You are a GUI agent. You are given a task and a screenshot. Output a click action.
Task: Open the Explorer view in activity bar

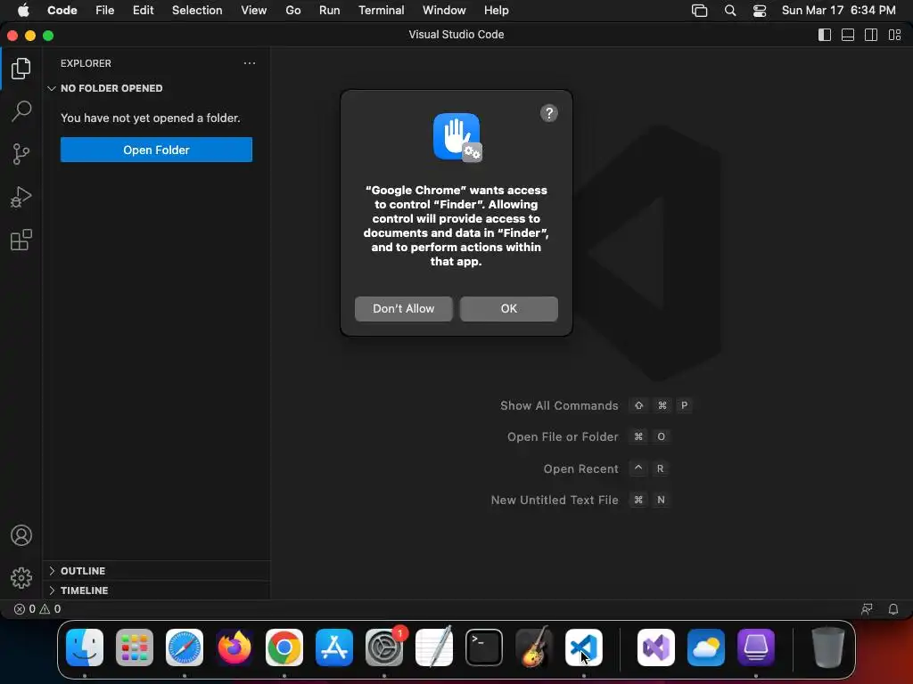pyautogui.click(x=21, y=69)
